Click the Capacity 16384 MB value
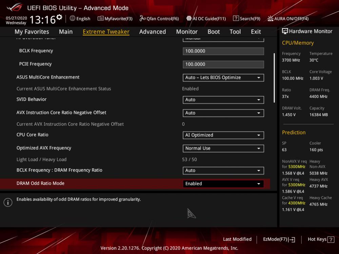Image resolution: width=339 pixels, height=254 pixels. tap(319, 115)
